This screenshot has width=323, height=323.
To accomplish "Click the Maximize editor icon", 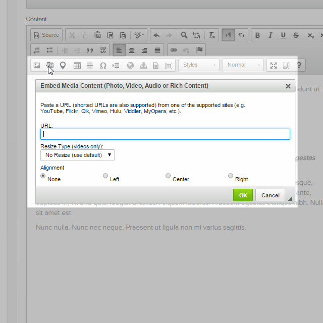I will pyautogui.click(x=274, y=66).
